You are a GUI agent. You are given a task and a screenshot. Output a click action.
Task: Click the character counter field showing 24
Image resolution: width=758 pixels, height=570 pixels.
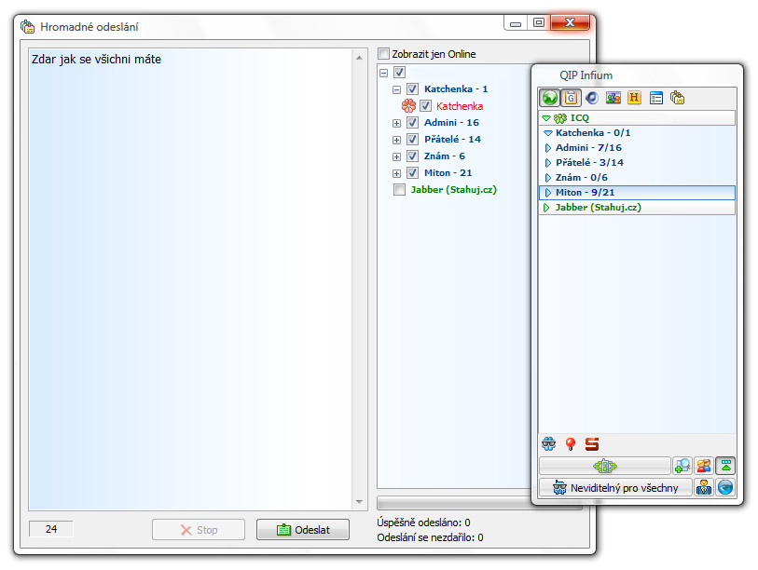click(50, 529)
